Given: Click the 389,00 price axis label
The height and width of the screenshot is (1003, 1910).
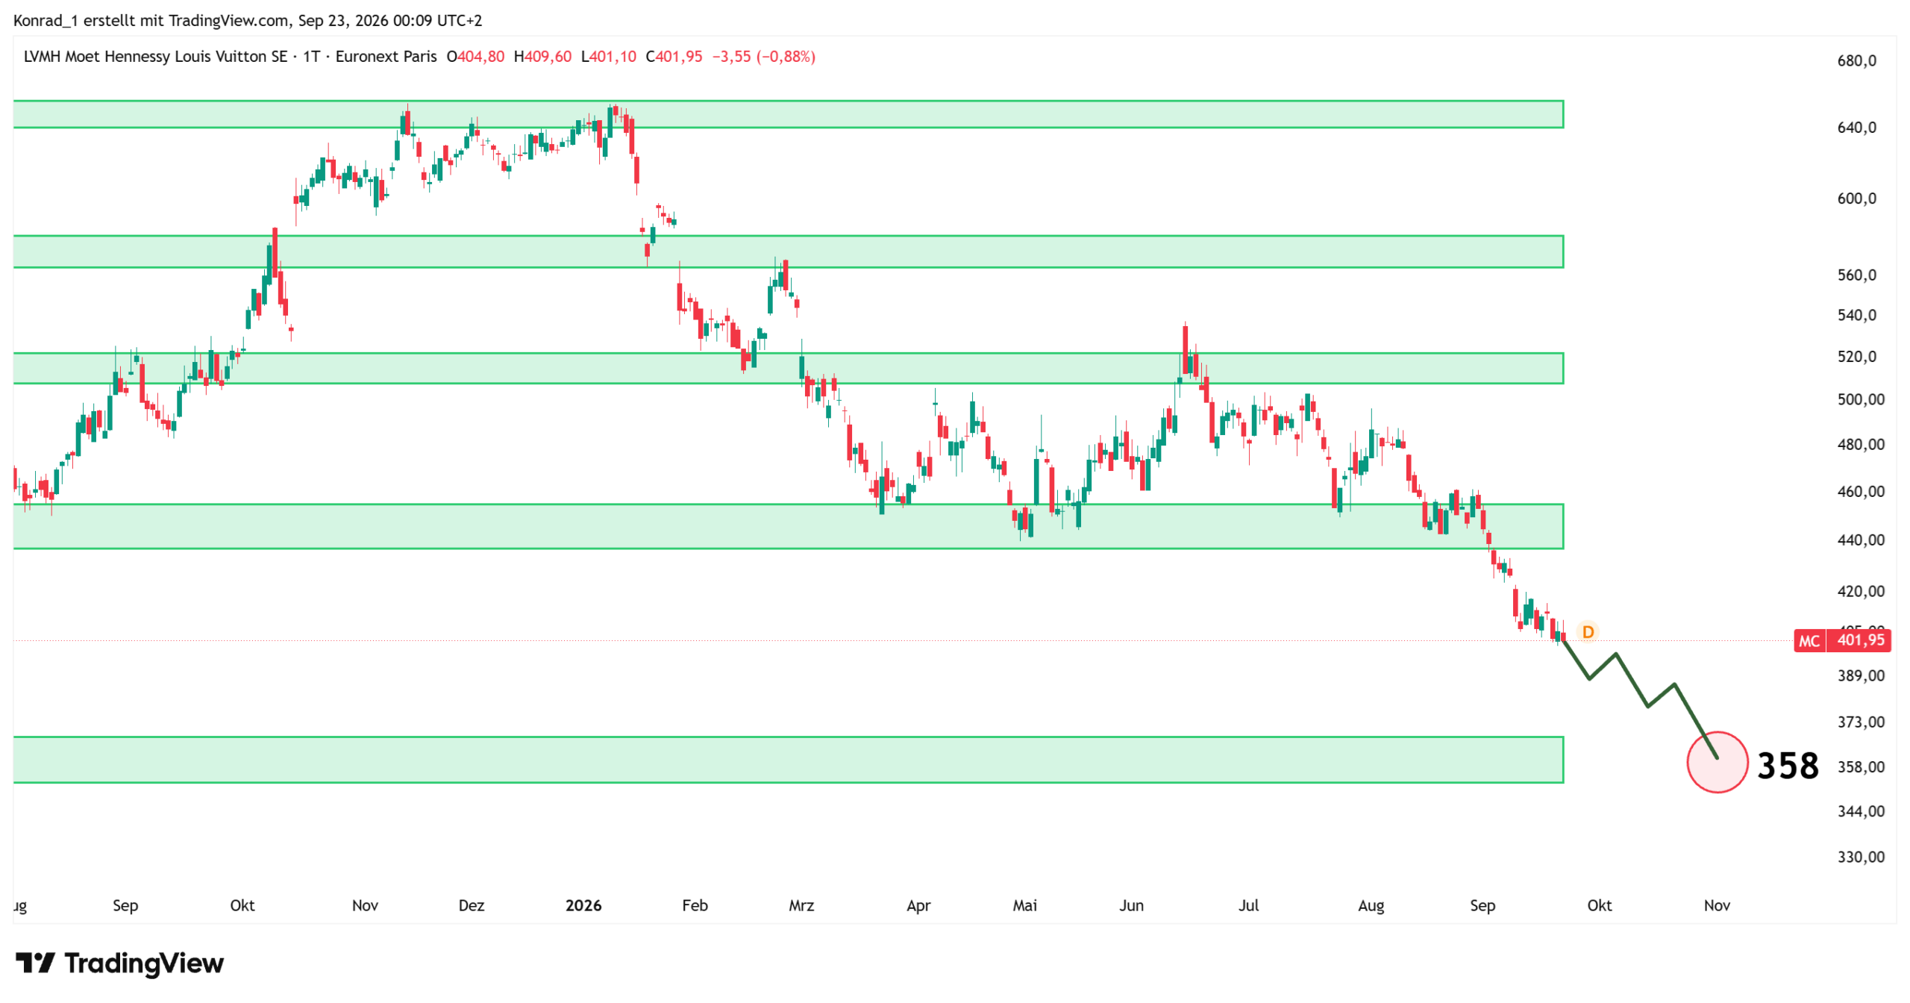Looking at the screenshot, I should coord(1861,675).
